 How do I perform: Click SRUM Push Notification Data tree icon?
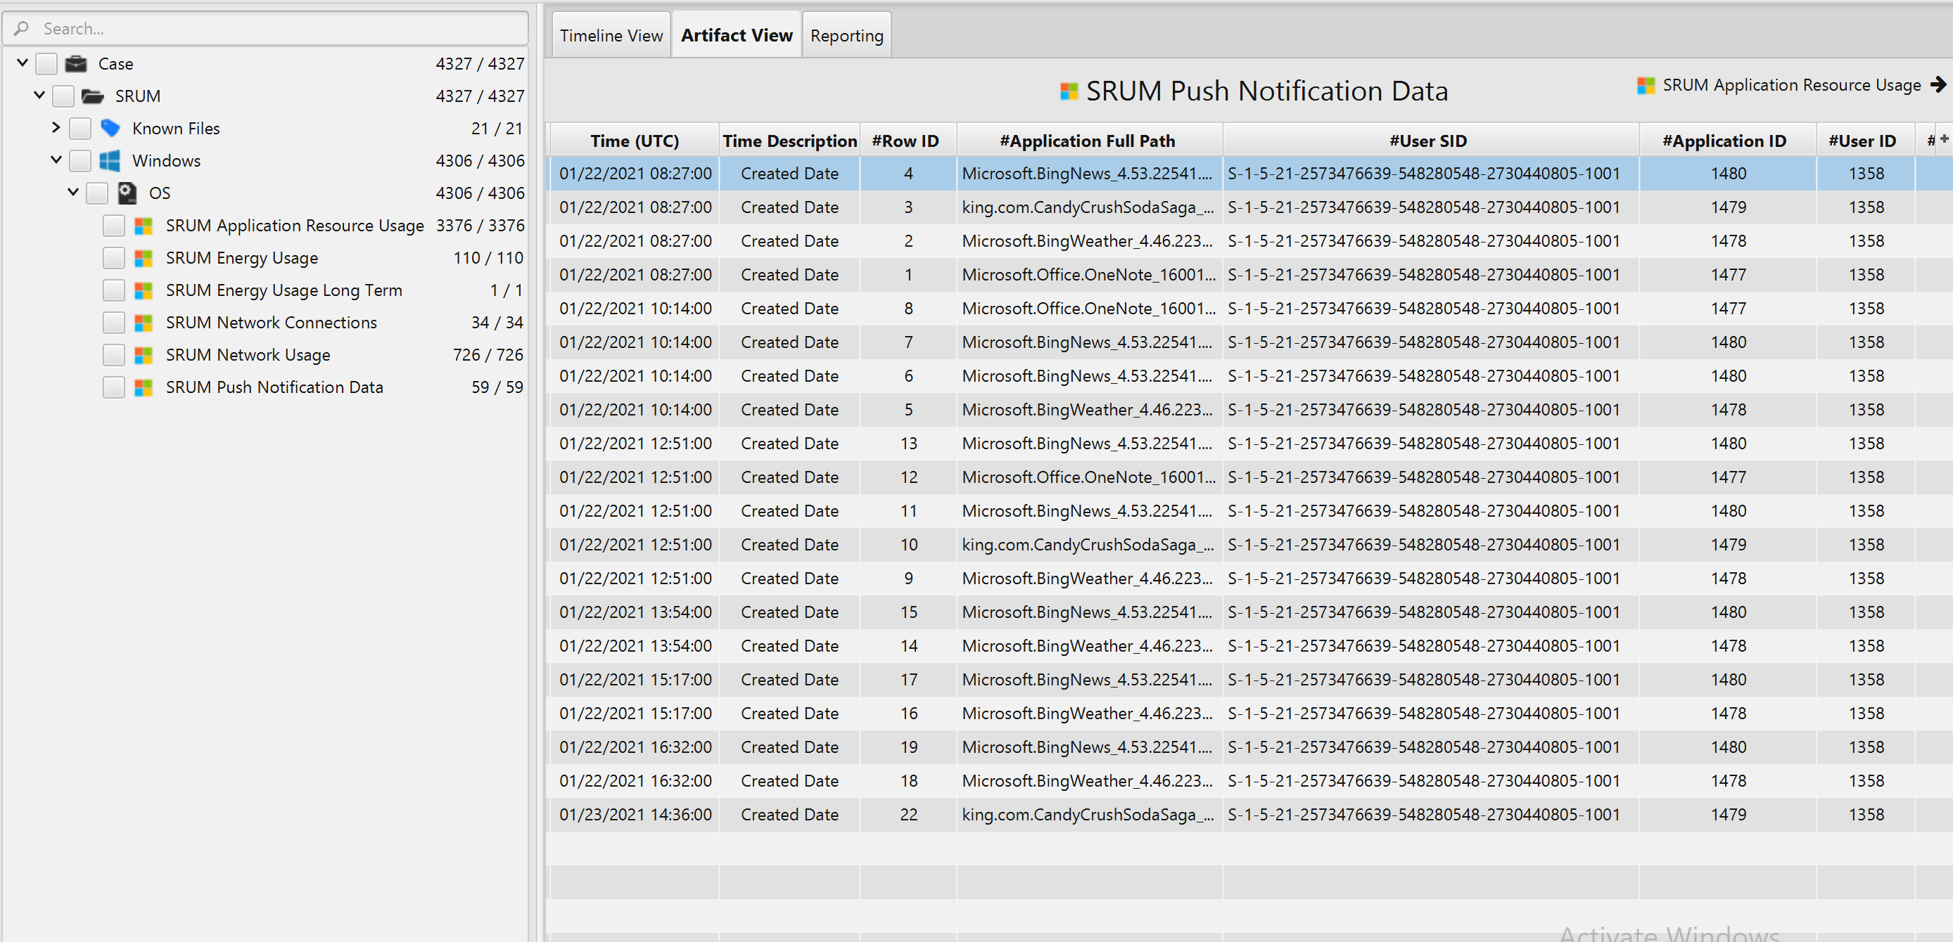[144, 387]
